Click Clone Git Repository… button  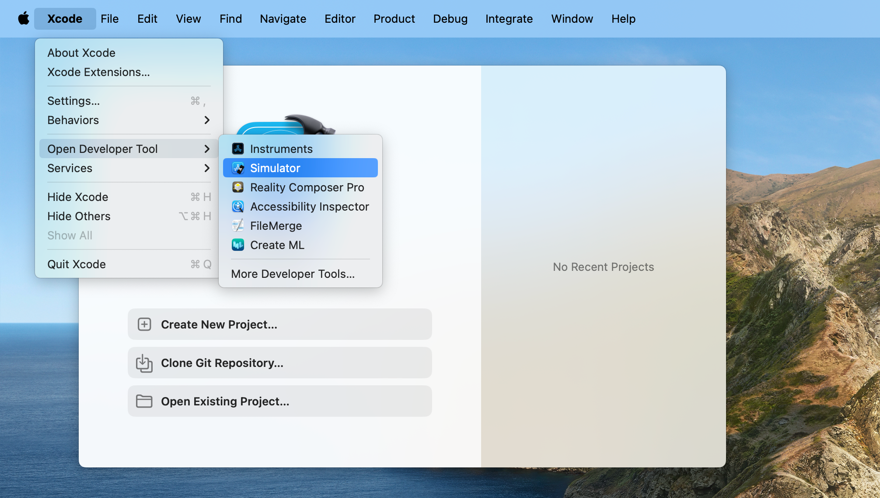[x=280, y=363]
